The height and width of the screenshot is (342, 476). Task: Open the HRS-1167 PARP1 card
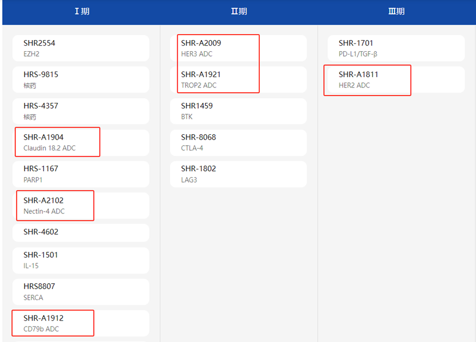[x=81, y=174]
